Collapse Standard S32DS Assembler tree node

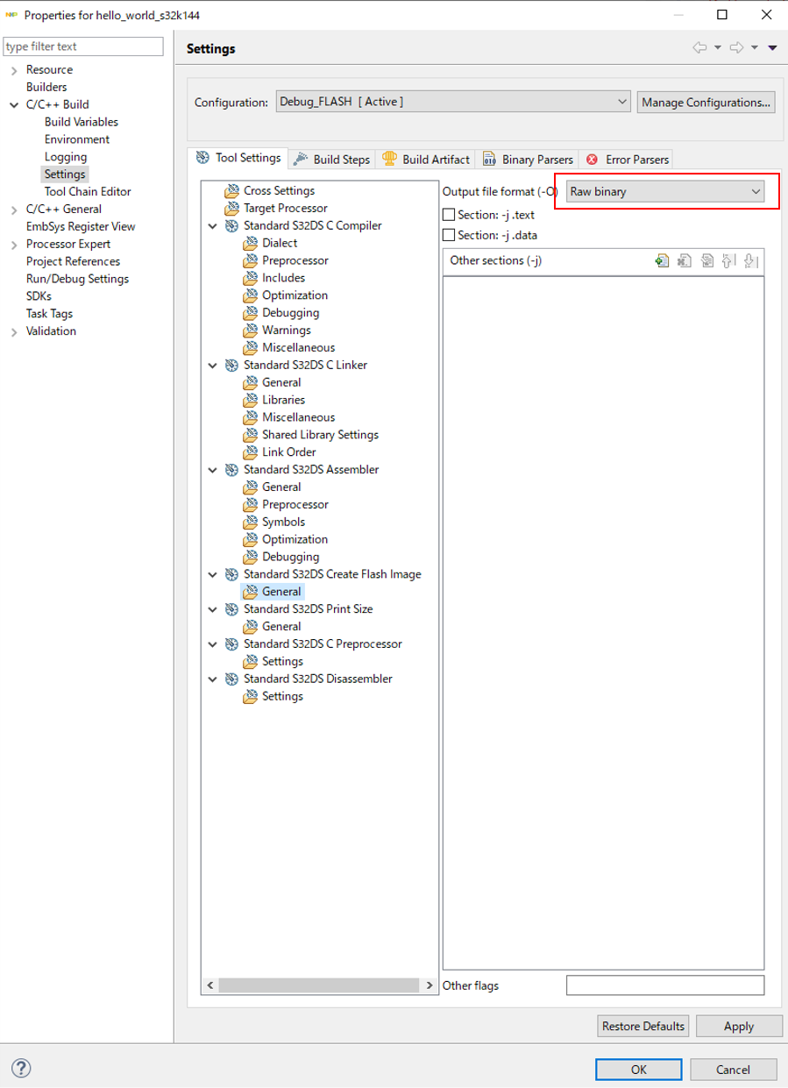tap(213, 470)
